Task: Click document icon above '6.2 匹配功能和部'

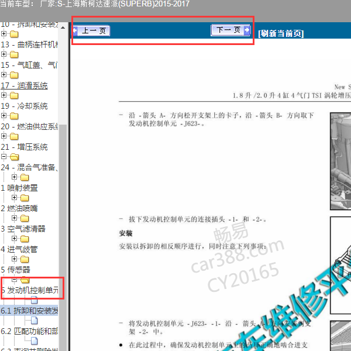Action: tap(35, 321)
